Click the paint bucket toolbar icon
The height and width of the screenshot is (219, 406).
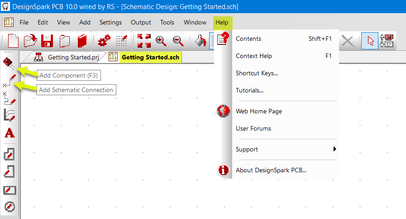[x=201, y=41]
